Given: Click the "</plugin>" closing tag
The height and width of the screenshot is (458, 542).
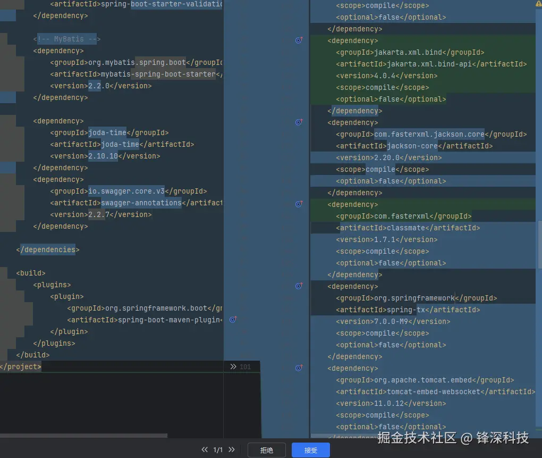Looking at the screenshot, I should click(69, 331).
